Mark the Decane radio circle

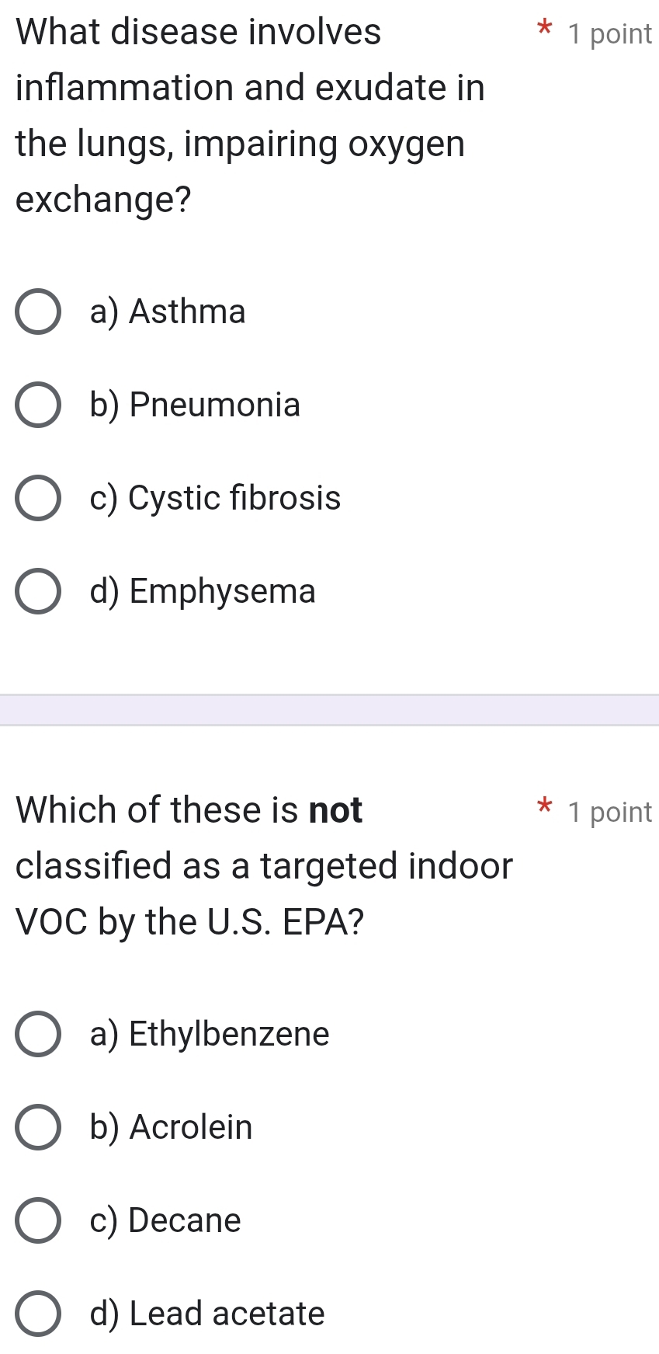[37, 1221]
